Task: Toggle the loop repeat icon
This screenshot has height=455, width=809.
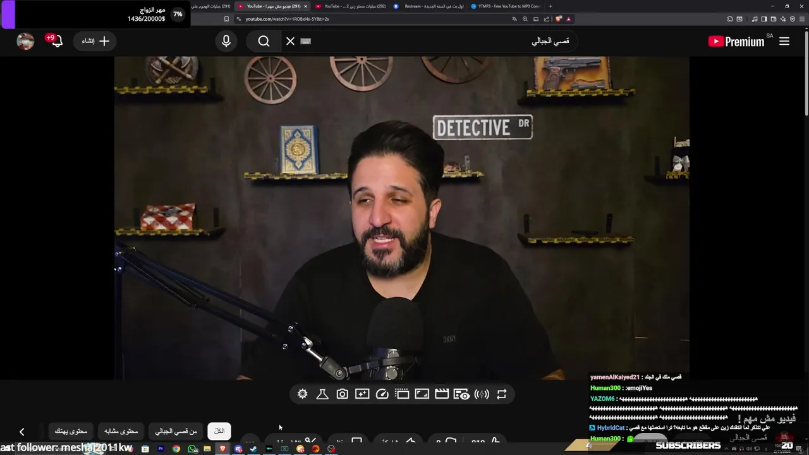Action: coord(501,394)
